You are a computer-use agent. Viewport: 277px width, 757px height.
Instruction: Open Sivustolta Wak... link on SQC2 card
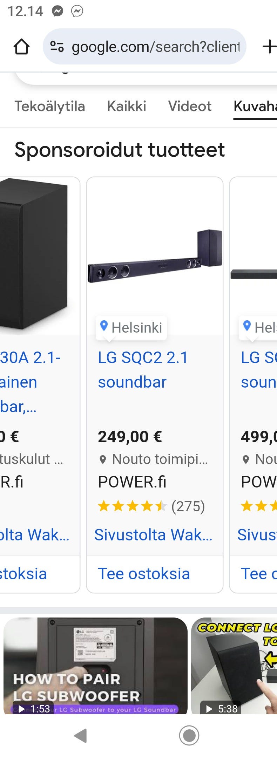click(153, 535)
